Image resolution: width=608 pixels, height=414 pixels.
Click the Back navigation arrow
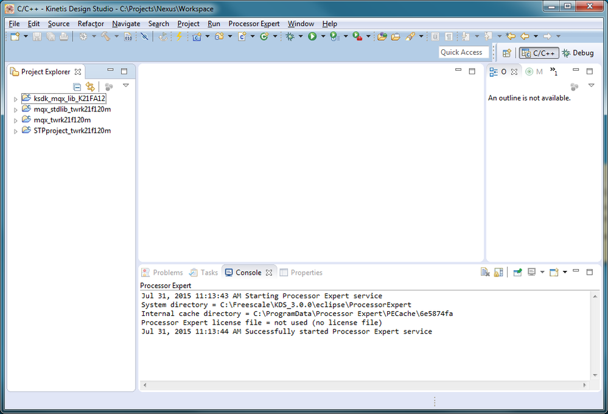(525, 37)
